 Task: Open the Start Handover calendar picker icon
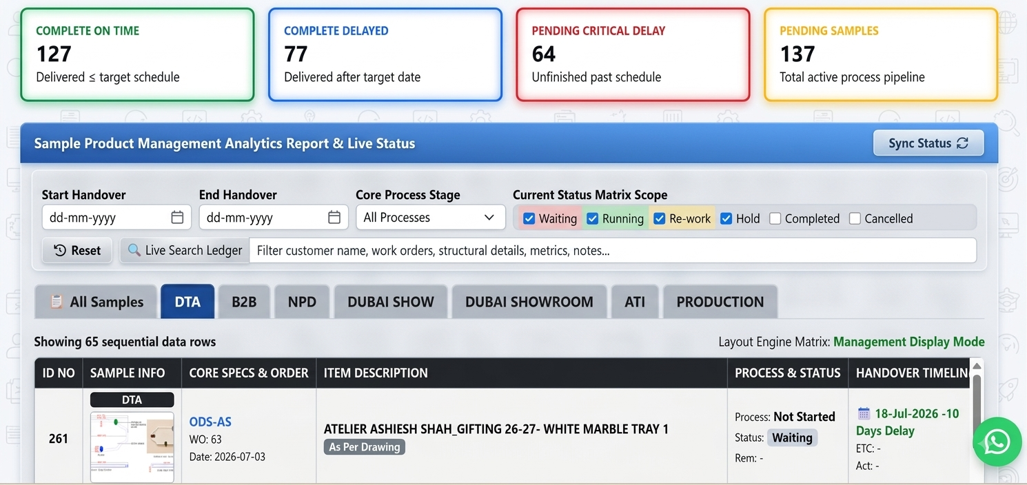(177, 217)
